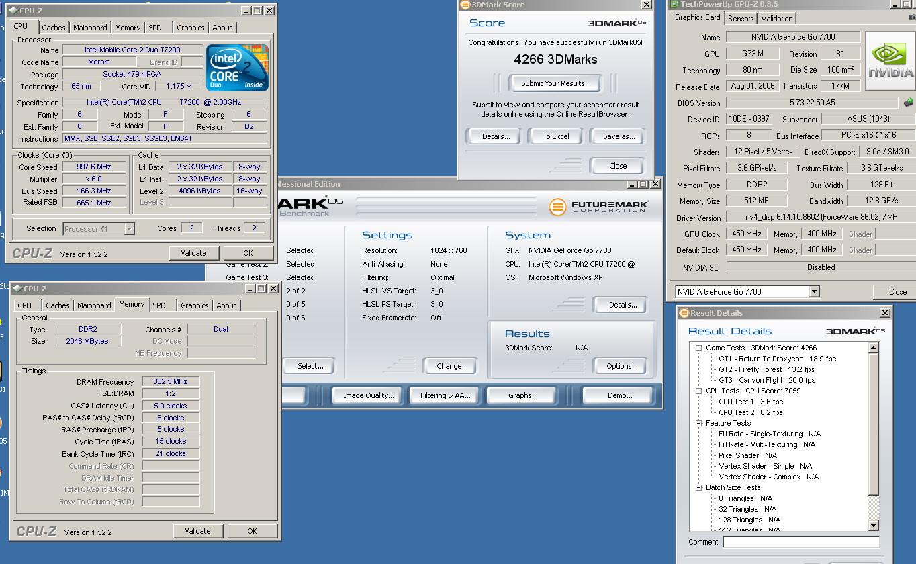Click the GPU-Z Name field NVIDIA GeForce Go 7700
The width and height of the screenshot is (916, 564).
(x=793, y=37)
